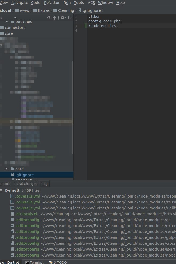Select .coveralls.yml under node_modules/reusi
Screen dimensions: 176x264
pos(28,202)
